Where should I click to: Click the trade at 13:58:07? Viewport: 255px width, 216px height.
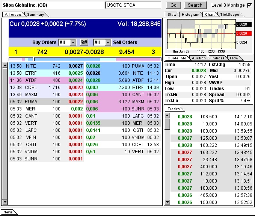pos(211,138)
